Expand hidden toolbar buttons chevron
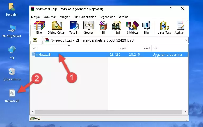This screenshot has width=203, height=127. click(186, 21)
